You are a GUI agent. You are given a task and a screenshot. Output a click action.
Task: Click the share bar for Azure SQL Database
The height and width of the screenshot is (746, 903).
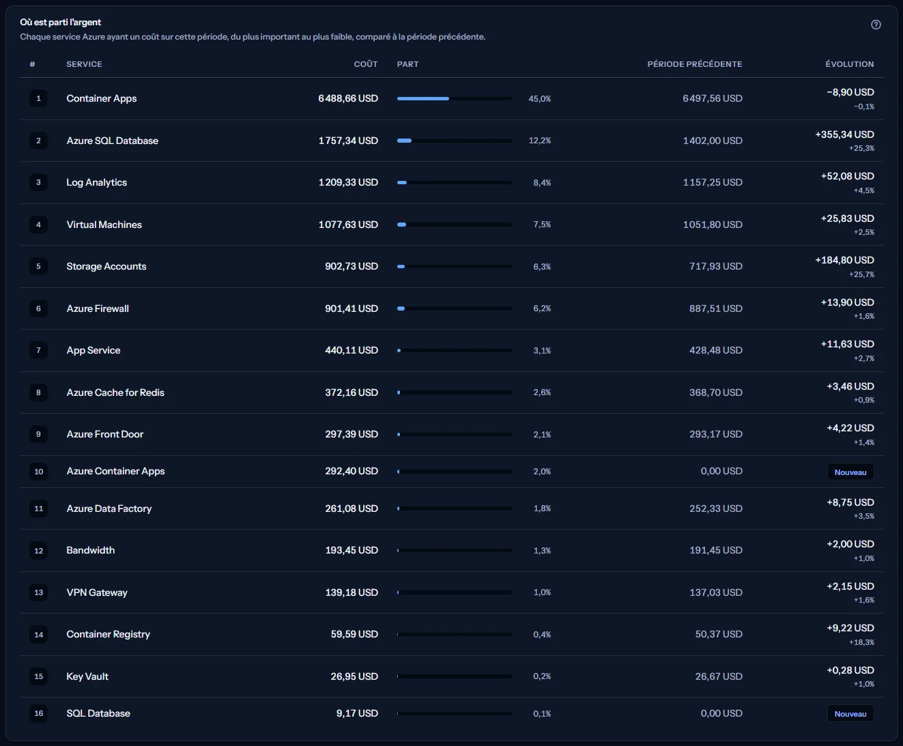[x=455, y=141]
